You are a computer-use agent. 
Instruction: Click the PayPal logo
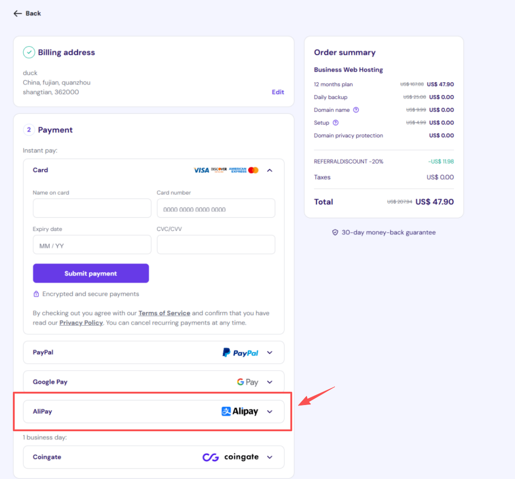(x=240, y=353)
